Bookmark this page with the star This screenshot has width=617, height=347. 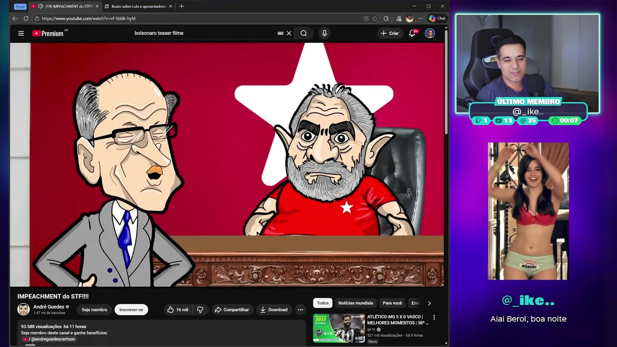[x=375, y=18]
